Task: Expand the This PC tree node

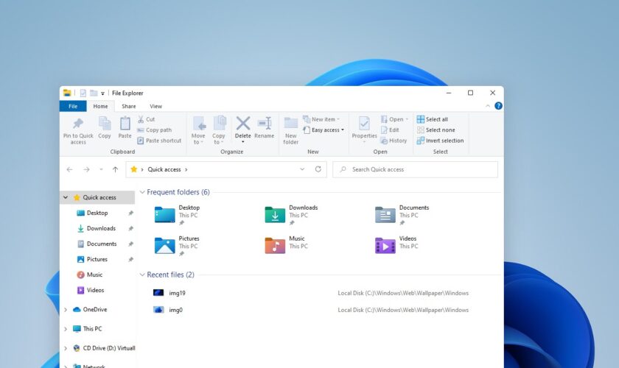Action: 66,329
